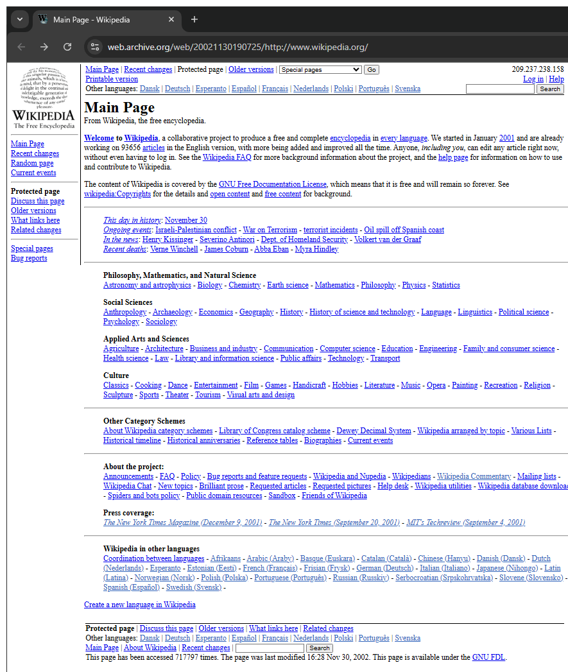Click the browser forward arrow icon
This screenshot has height=672, width=568.
tap(44, 47)
